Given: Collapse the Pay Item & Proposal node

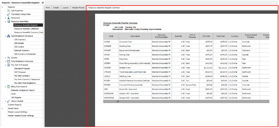Looking at the screenshot, I should coord(5,65).
